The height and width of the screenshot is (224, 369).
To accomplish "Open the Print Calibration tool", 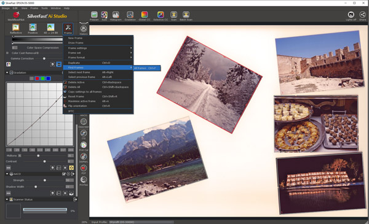I will click(84, 146).
